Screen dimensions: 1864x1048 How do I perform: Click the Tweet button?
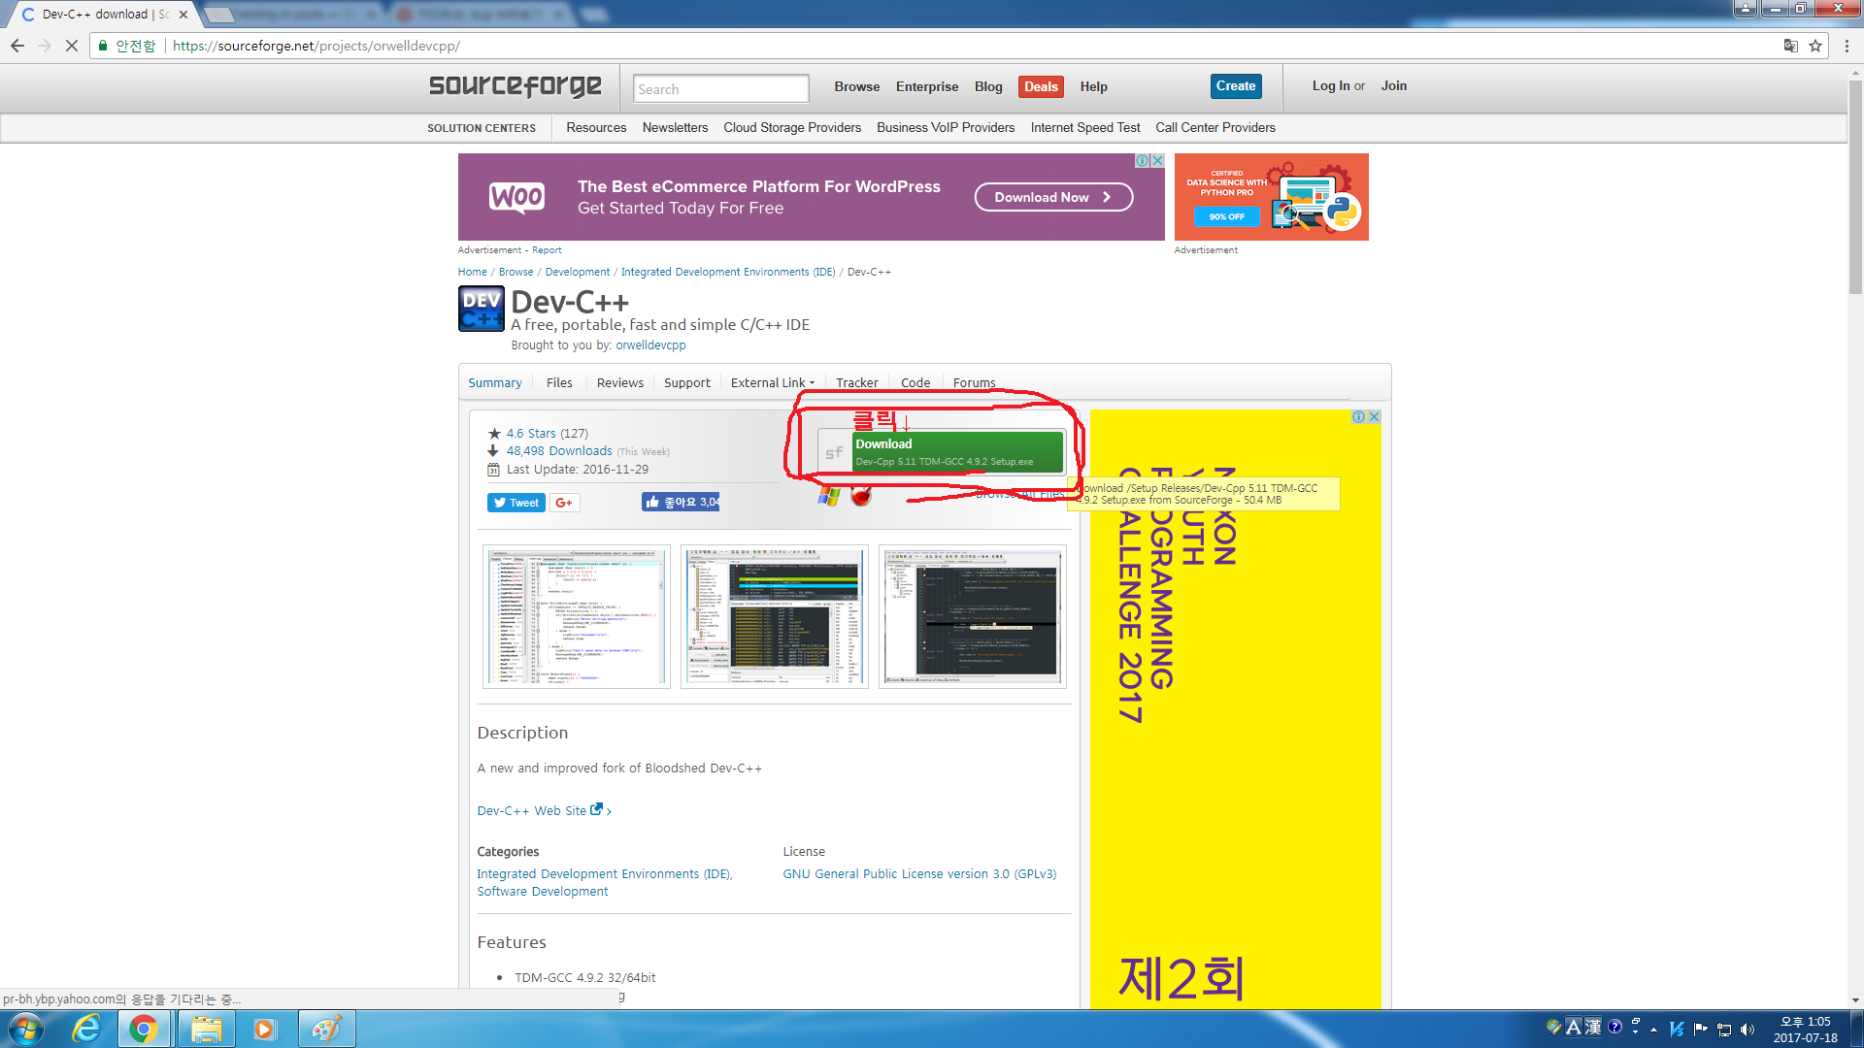(516, 503)
